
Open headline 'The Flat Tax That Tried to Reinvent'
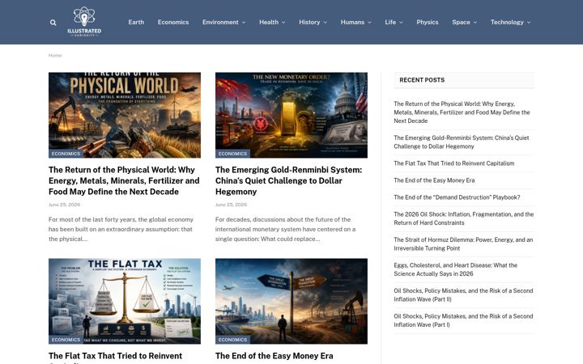tap(115, 356)
